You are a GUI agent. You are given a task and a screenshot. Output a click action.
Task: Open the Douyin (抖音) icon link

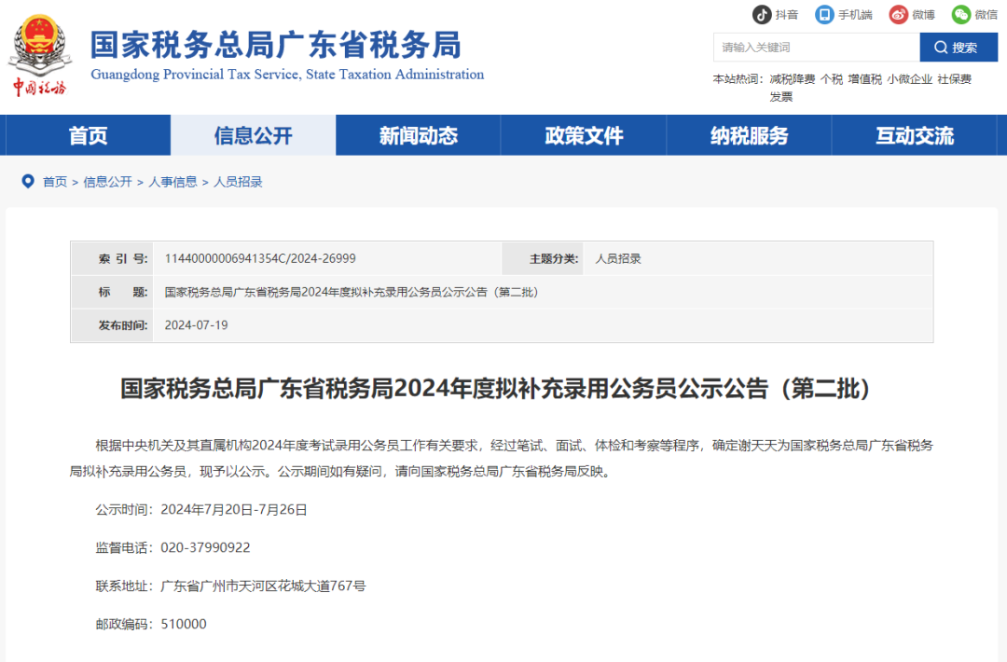763,14
